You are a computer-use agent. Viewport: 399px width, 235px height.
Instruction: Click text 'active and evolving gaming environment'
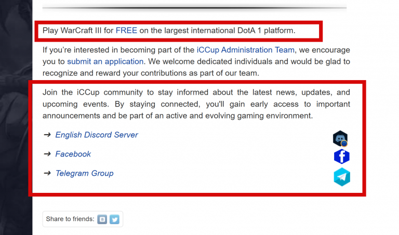pos(239,116)
